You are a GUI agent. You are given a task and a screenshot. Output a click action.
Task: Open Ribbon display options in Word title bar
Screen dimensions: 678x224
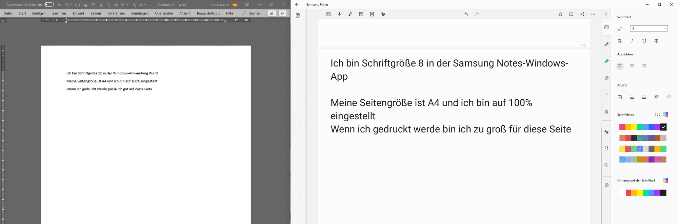[247, 5]
